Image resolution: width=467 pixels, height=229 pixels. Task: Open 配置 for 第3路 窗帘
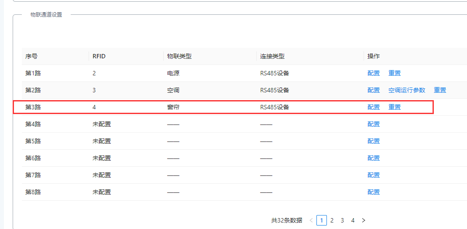(x=374, y=107)
